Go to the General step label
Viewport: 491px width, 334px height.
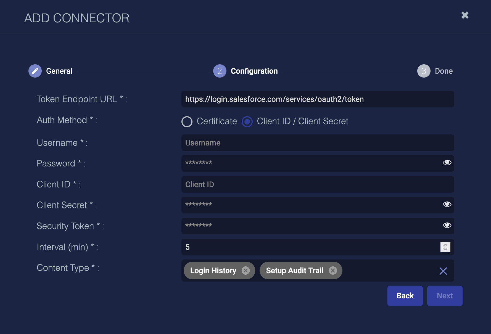[x=59, y=71]
